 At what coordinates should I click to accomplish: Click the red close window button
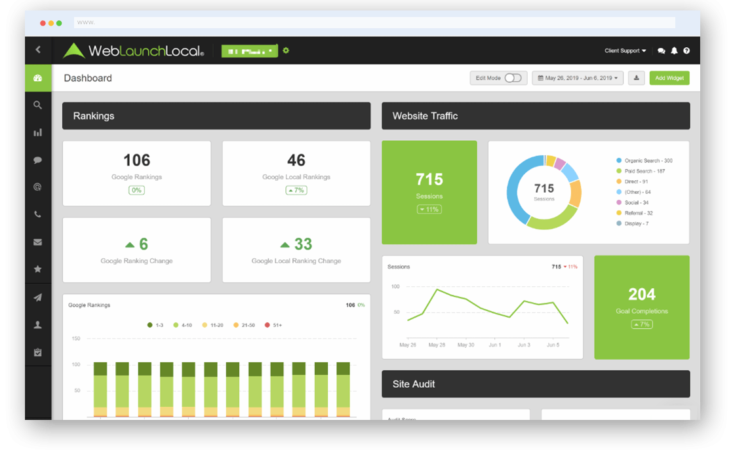43,23
